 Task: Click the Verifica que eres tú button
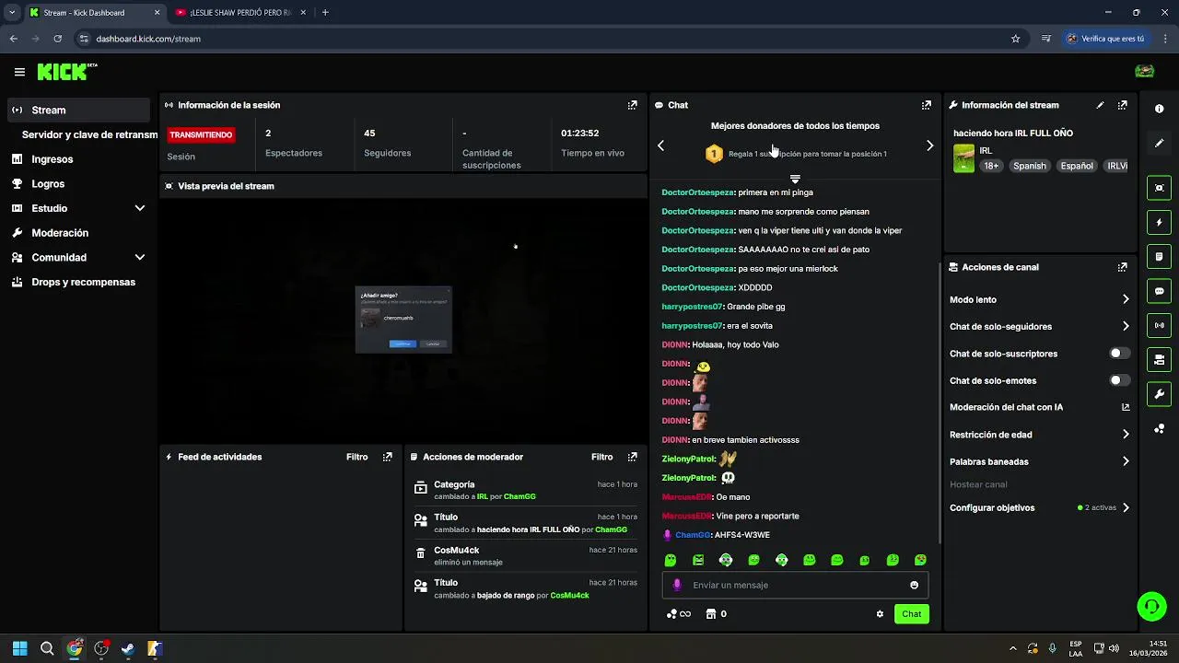1106,39
